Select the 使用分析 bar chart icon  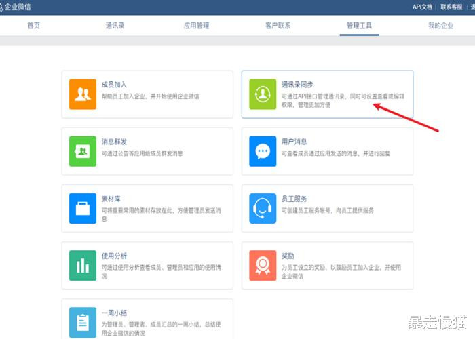click(x=83, y=266)
